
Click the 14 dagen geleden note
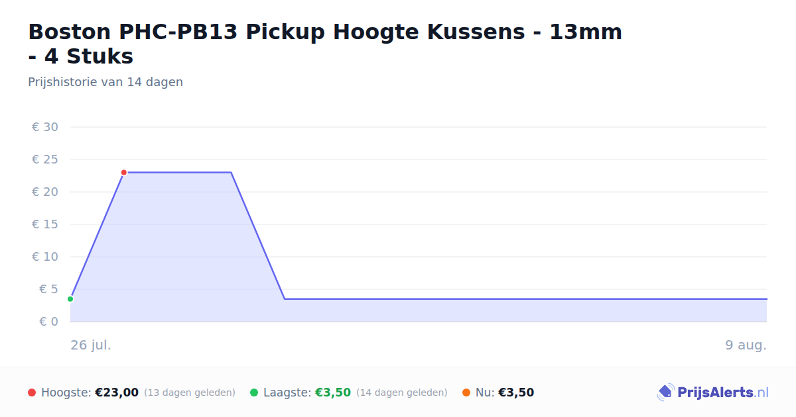402,393
